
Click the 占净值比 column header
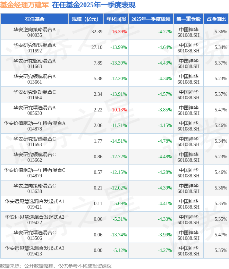(x=216, y=19)
